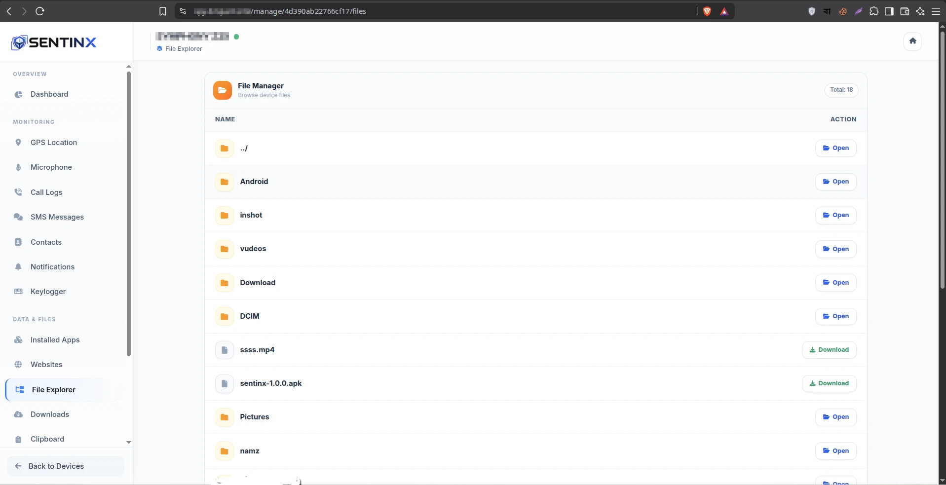Click the Total: 18 badge

click(x=841, y=90)
